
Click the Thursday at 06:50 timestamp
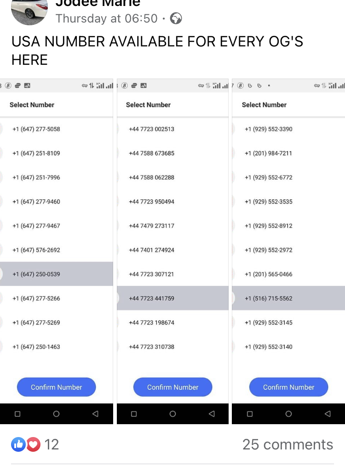(106, 18)
